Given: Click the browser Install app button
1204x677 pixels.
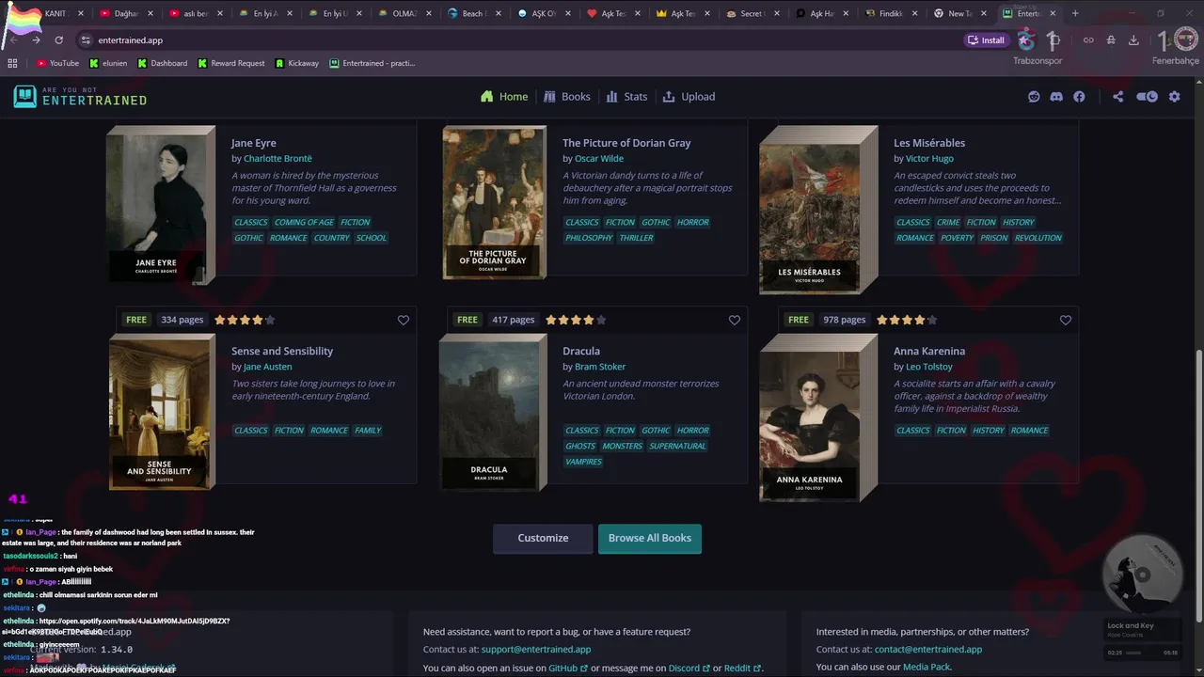Looking at the screenshot, I should 987,40.
